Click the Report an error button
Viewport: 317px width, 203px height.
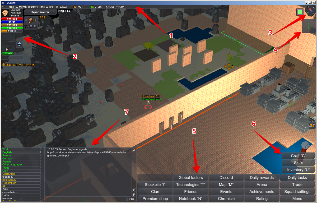tap(40, 12)
